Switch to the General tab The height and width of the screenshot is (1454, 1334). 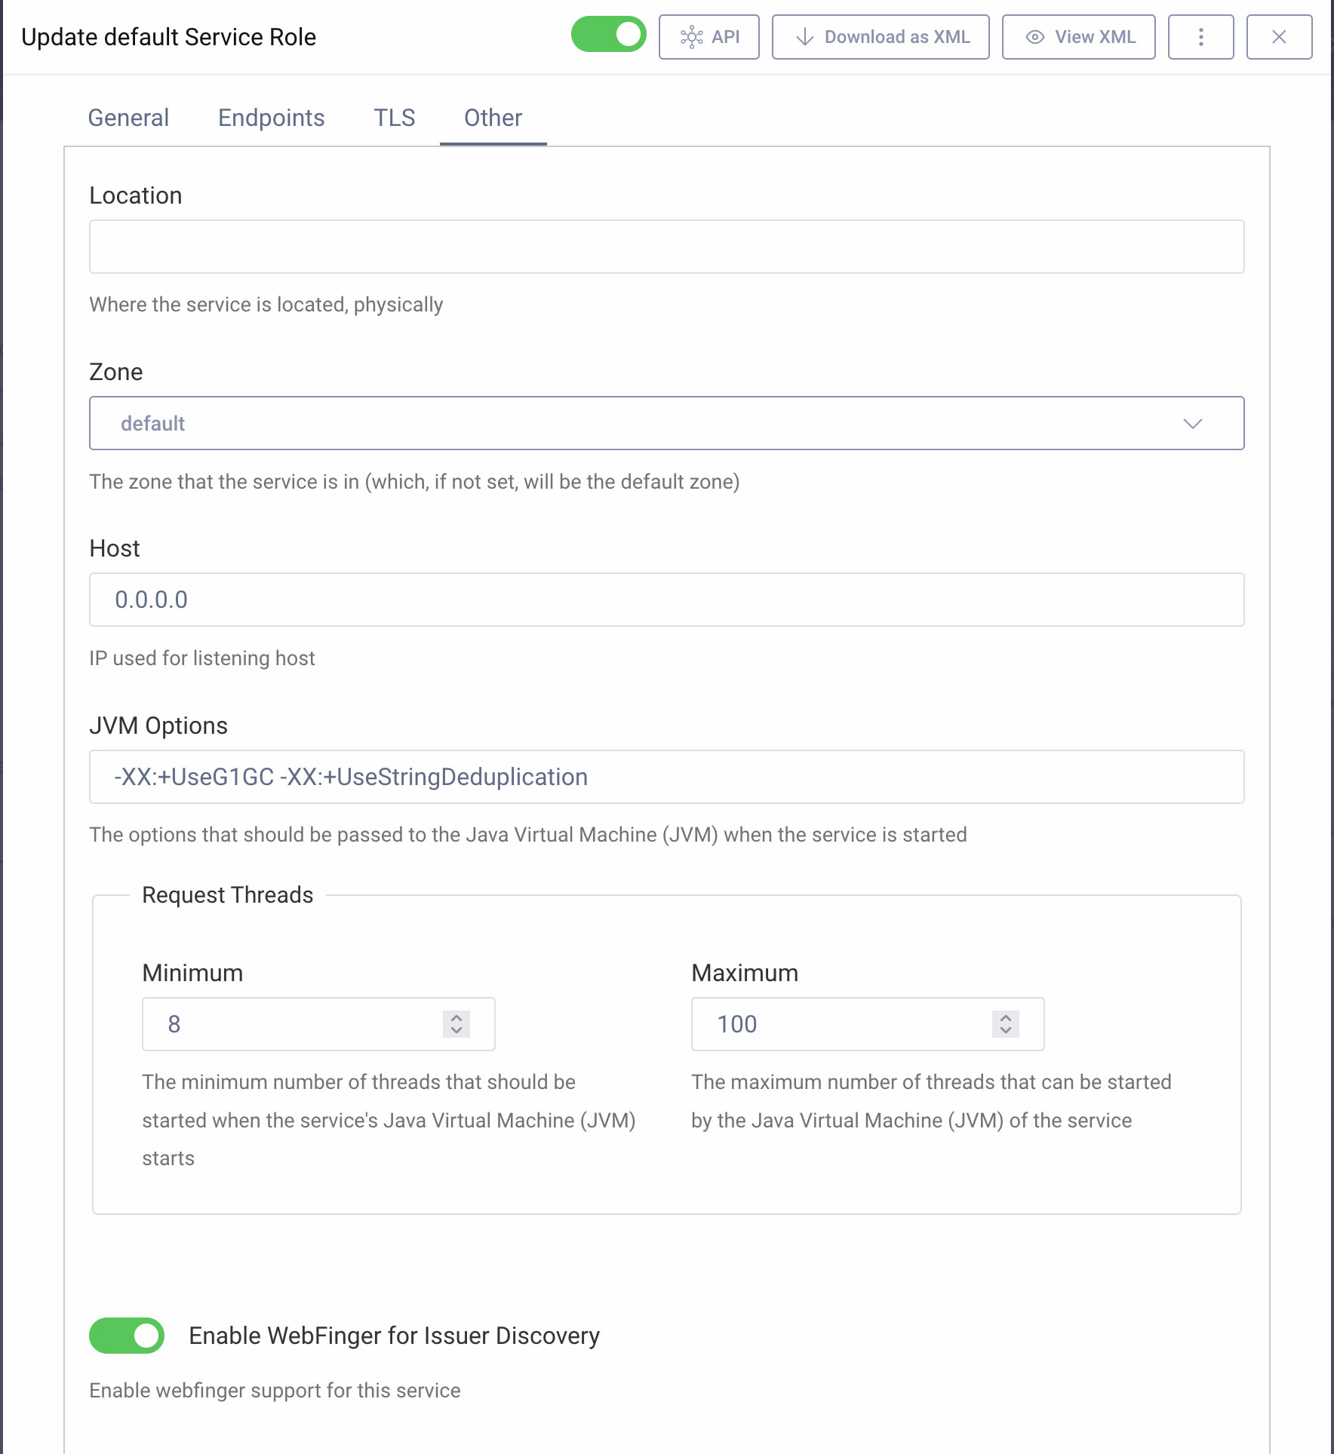pyautogui.click(x=128, y=118)
